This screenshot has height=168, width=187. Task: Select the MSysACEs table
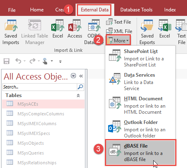point(43,104)
